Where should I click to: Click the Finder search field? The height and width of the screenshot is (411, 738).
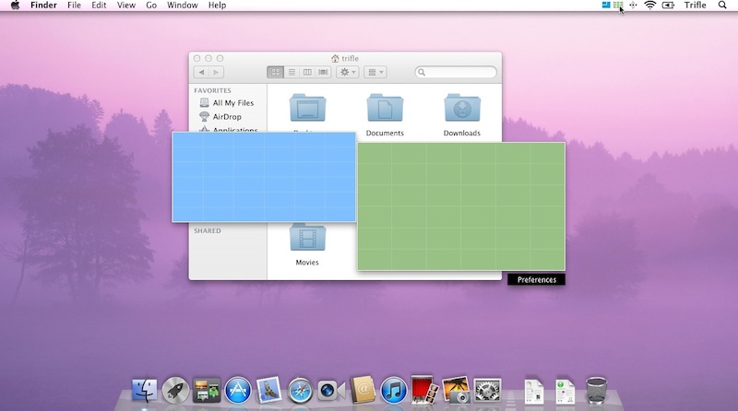coord(458,72)
